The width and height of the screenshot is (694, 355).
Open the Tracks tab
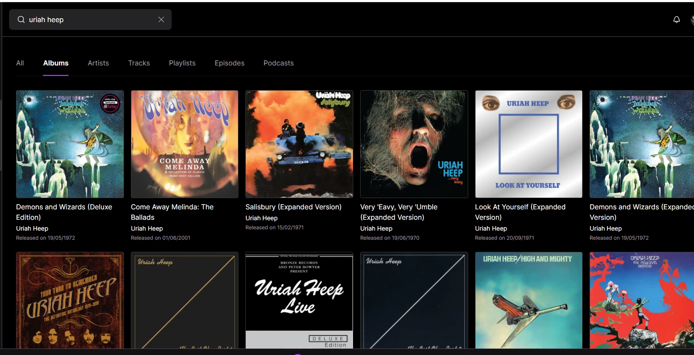139,63
